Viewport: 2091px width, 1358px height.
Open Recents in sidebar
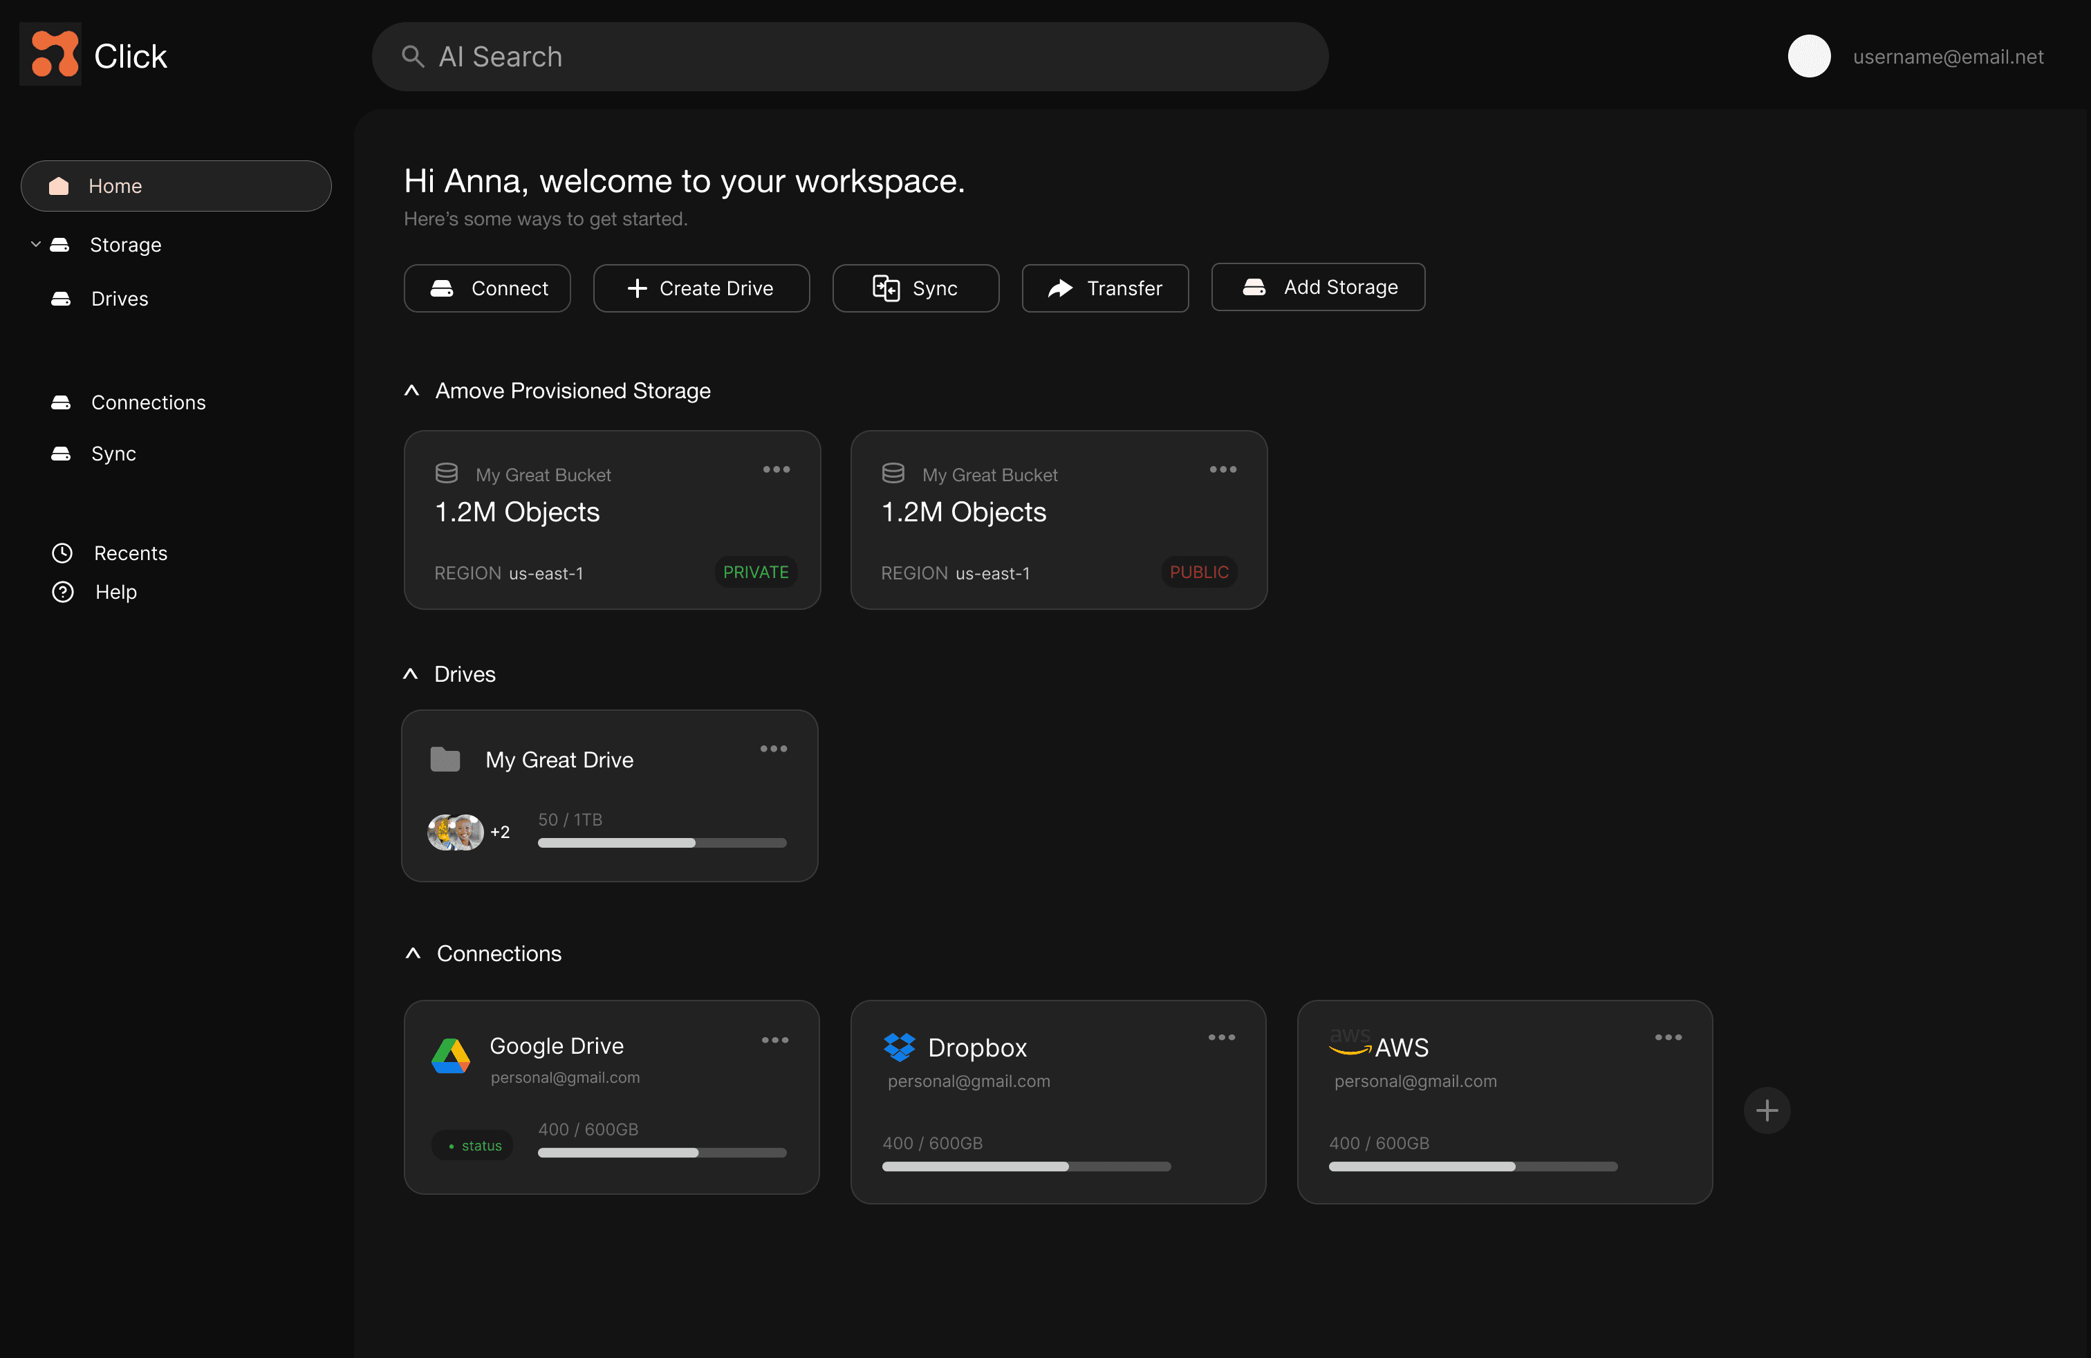point(130,553)
